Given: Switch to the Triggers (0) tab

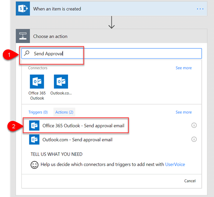Looking at the screenshot, I should pos(38,112).
